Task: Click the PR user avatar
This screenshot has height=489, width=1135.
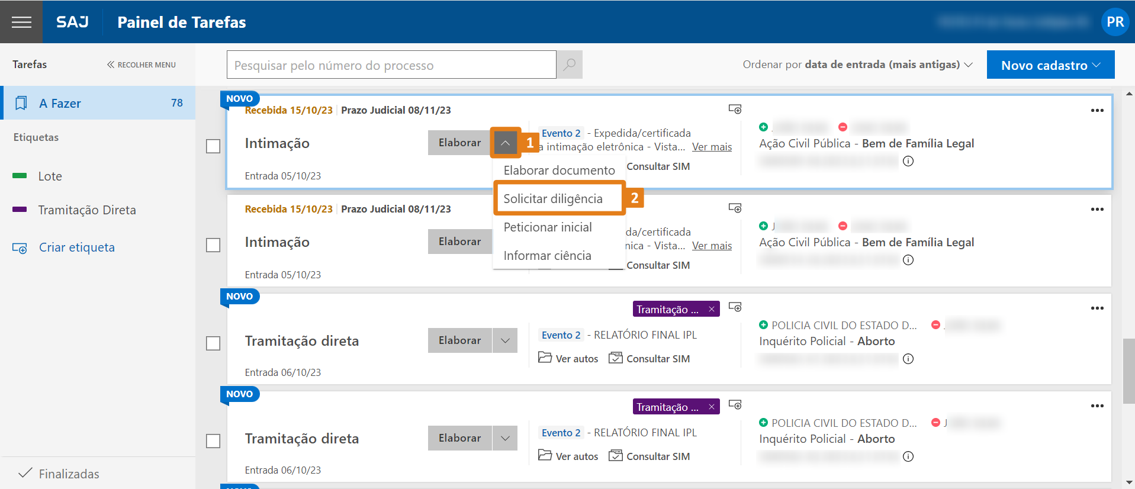Action: [1115, 22]
